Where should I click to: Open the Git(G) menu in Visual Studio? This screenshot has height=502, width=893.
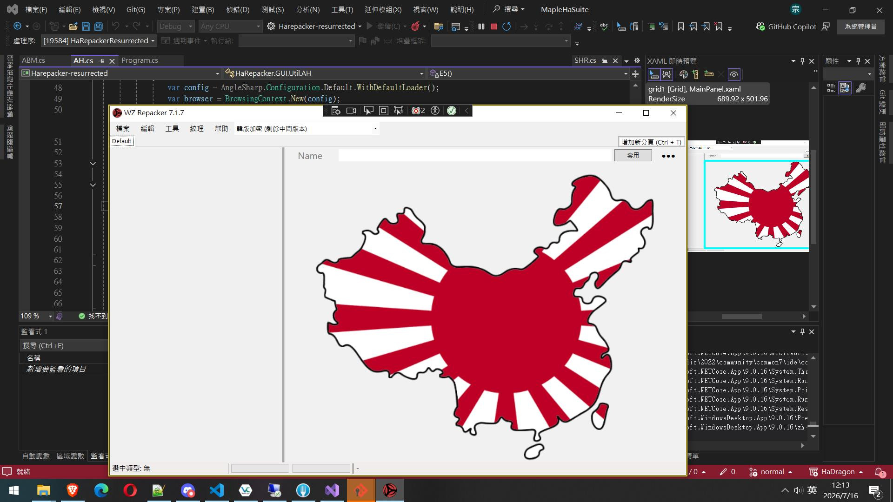(x=136, y=9)
